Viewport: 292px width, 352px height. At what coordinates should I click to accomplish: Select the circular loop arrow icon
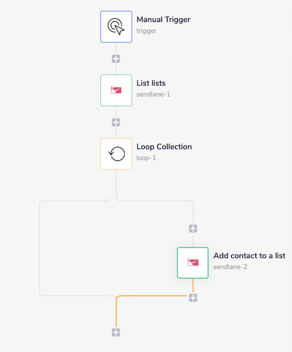[116, 154]
